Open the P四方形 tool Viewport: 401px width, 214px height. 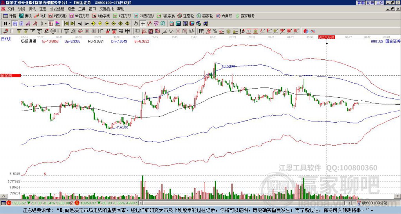point(58,16)
